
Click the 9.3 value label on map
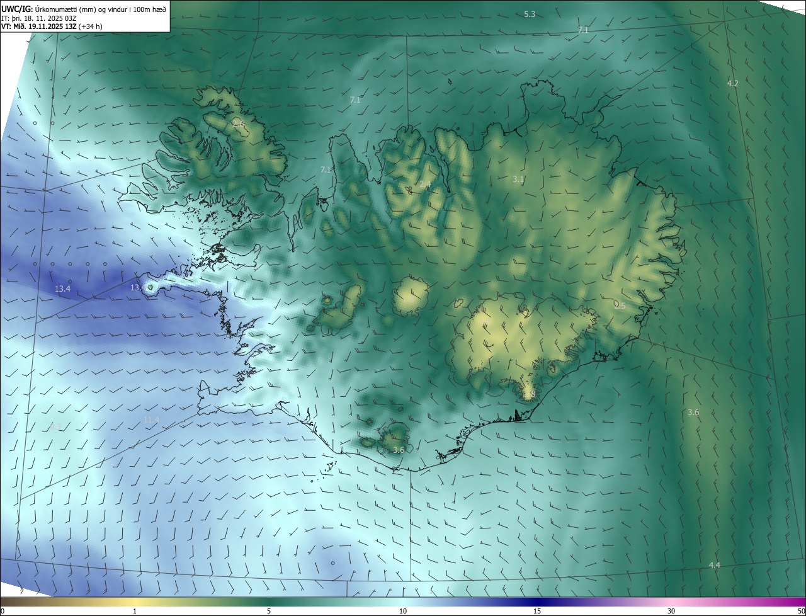tap(55, 426)
